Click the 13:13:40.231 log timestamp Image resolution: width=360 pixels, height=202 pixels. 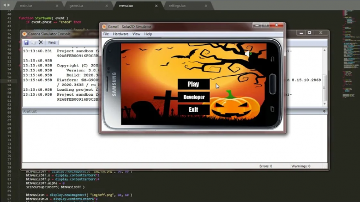tap(38, 51)
